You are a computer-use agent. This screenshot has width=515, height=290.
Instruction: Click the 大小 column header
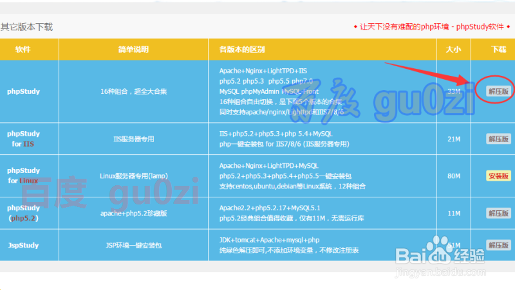453,50
